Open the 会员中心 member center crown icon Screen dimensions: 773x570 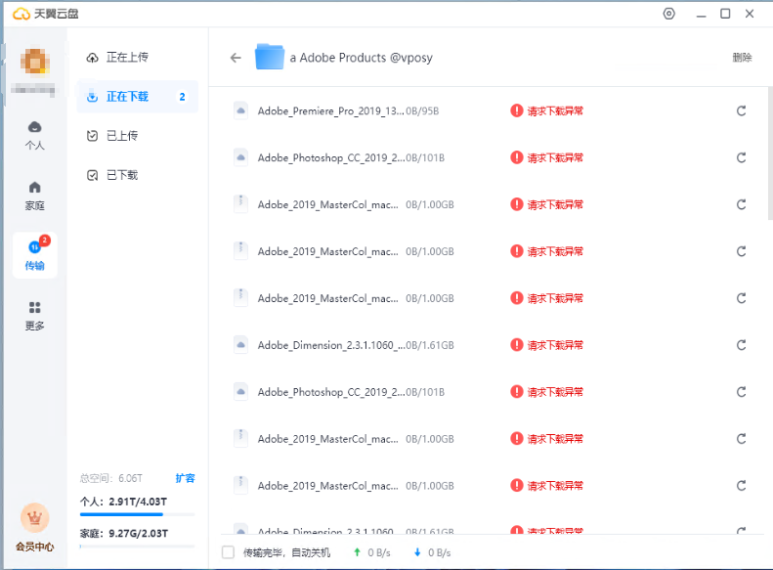[34, 518]
